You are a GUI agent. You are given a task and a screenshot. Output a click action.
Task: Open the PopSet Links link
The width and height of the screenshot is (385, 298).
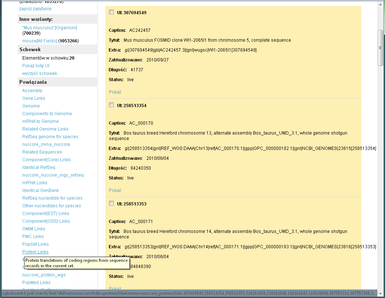point(35,244)
